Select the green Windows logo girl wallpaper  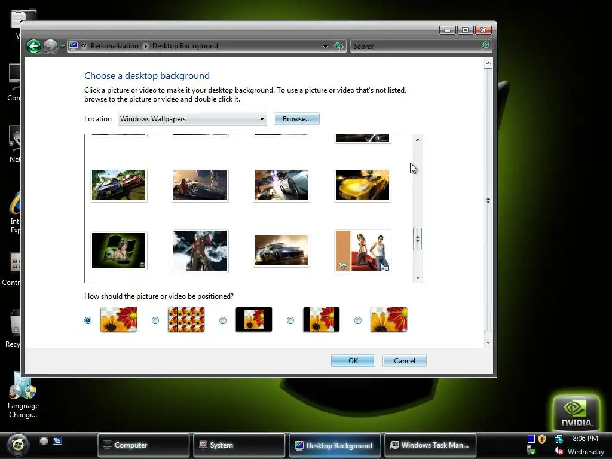point(119,250)
